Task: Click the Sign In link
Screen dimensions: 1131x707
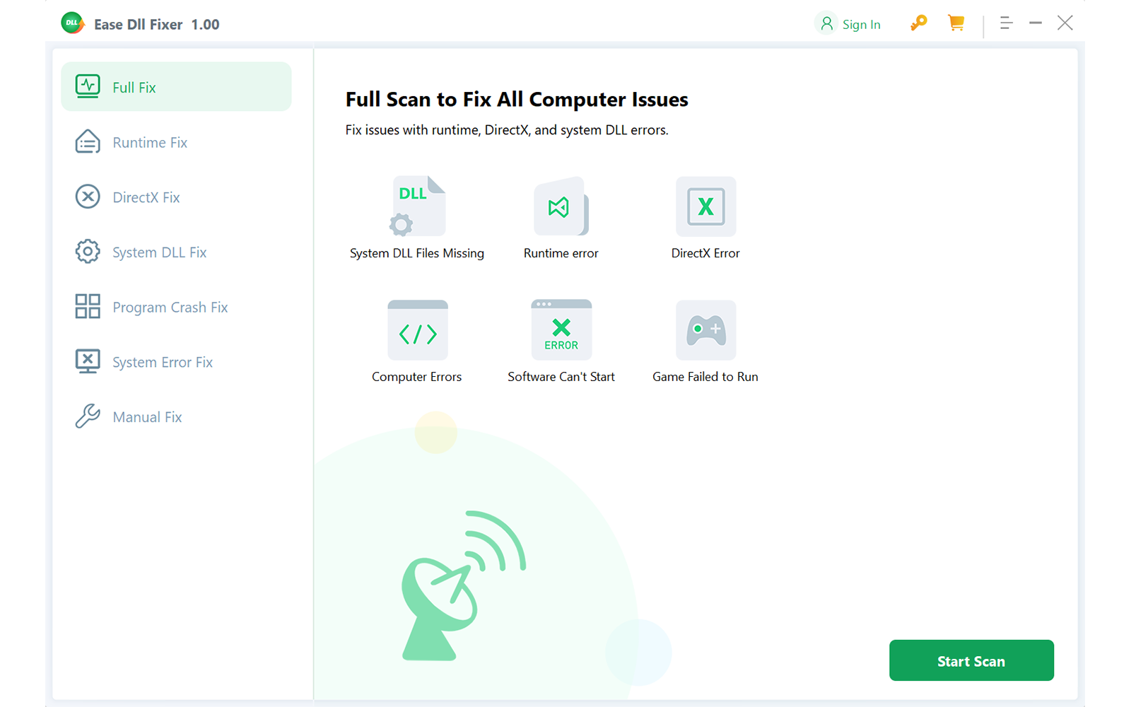Action: (861, 25)
